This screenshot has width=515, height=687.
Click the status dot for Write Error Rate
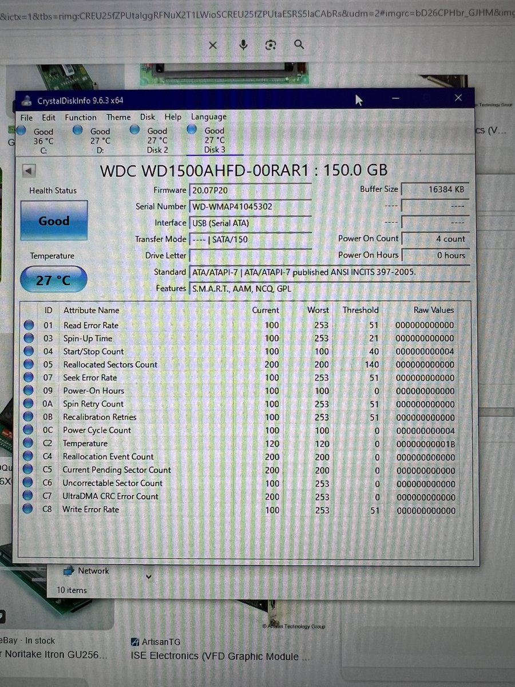(28, 510)
